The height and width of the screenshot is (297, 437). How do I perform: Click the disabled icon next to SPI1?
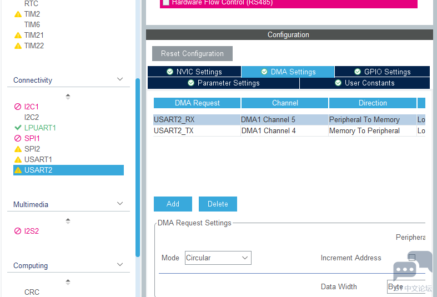[18, 138]
